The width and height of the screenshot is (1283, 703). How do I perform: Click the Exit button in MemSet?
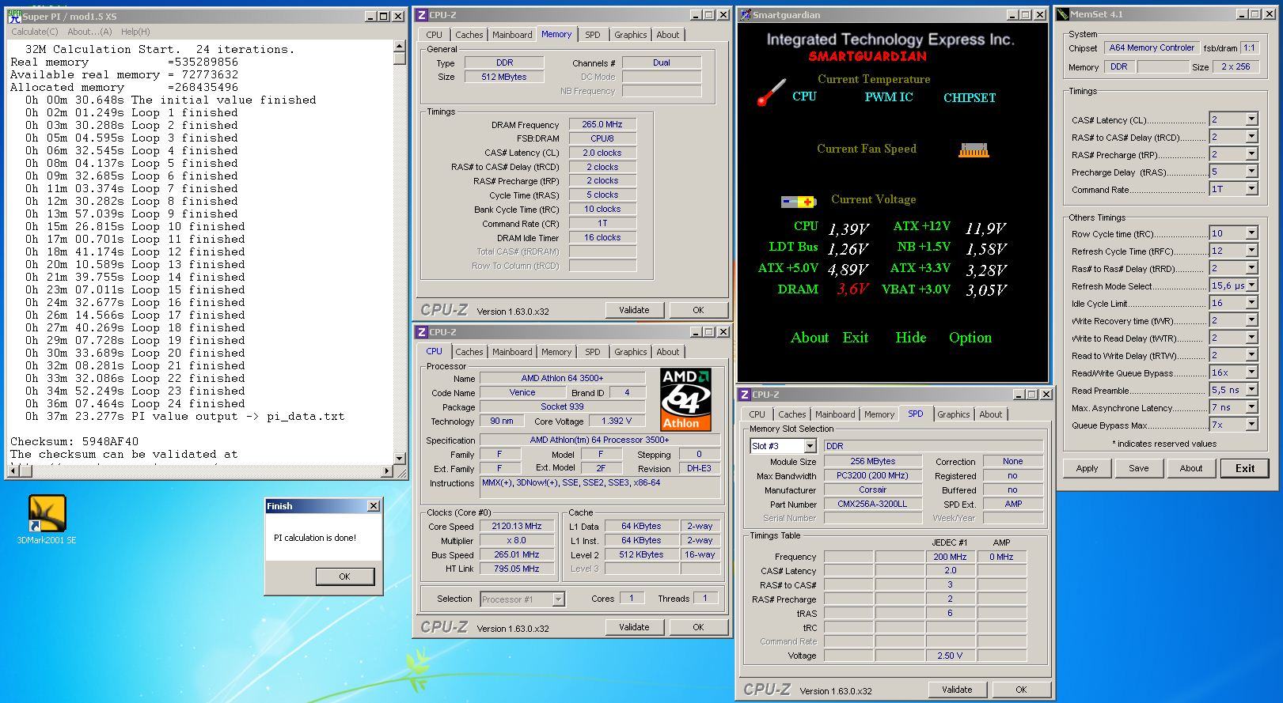click(x=1245, y=468)
